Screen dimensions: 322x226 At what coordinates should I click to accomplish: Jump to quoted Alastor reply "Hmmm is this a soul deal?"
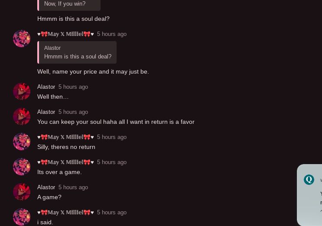pos(77,52)
